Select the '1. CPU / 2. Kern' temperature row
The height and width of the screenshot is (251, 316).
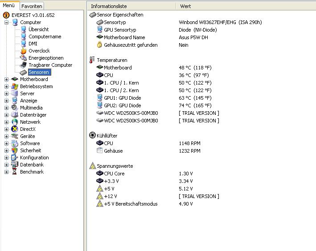click(154, 90)
